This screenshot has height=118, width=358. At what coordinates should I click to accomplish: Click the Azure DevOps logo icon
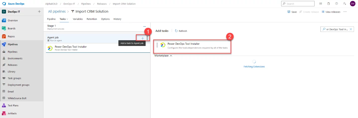[x=4, y=4]
